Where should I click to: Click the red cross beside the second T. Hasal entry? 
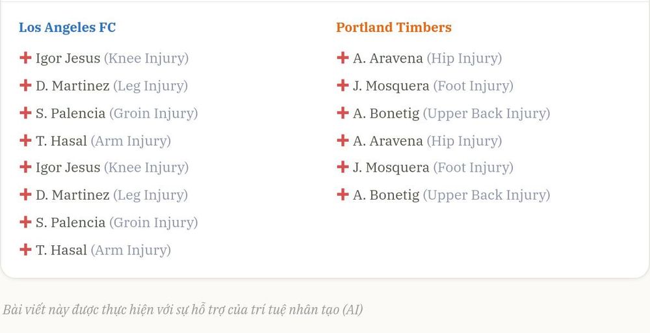pyautogui.click(x=25, y=250)
